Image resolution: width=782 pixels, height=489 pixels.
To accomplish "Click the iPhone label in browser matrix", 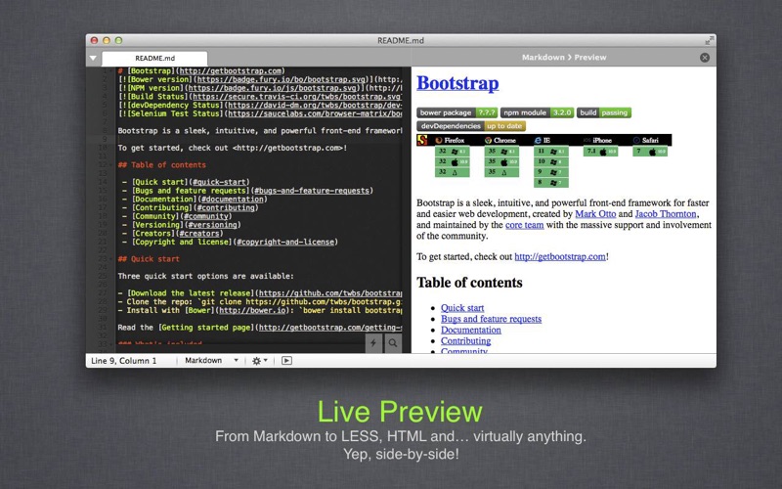I will click(x=602, y=141).
